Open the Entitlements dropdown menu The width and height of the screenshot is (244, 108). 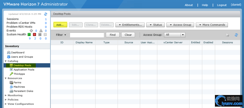coord(130,25)
